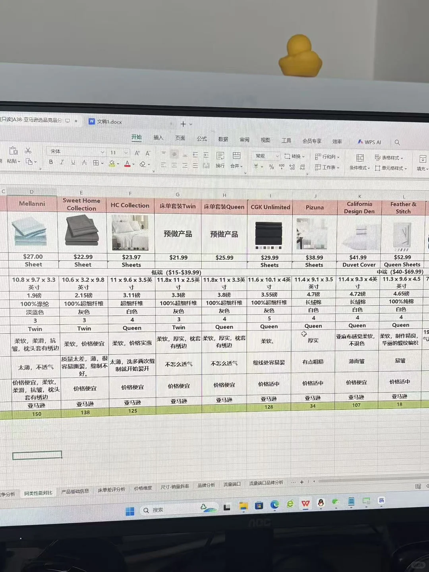Open the 工作表 worksheet menu
The width and height of the screenshot is (429, 572).
click(x=327, y=167)
